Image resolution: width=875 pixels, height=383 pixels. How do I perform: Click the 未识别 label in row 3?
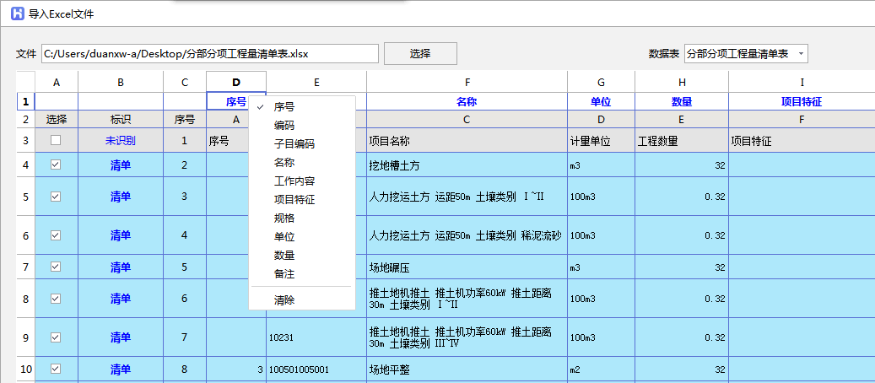point(120,141)
